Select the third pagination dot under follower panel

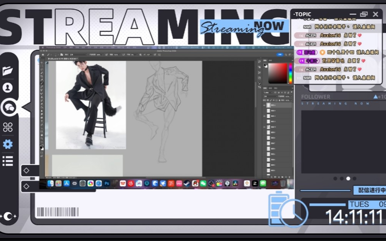click(x=348, y=179)
